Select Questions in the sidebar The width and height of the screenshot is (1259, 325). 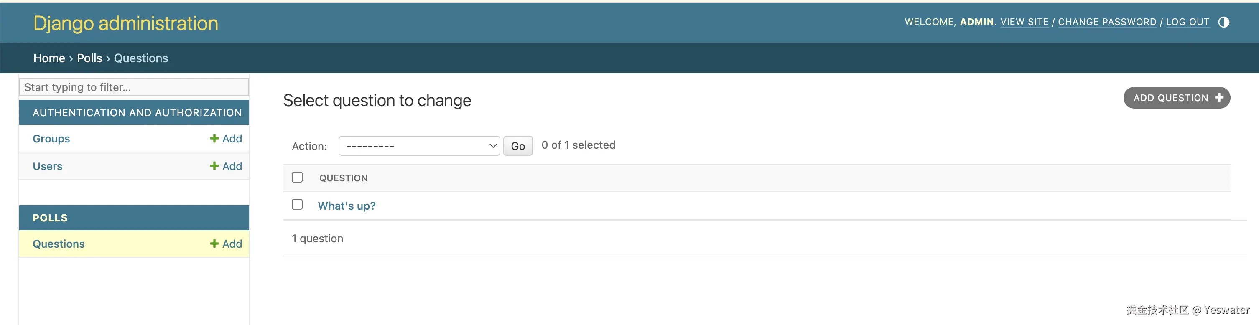tap(59, 244)
